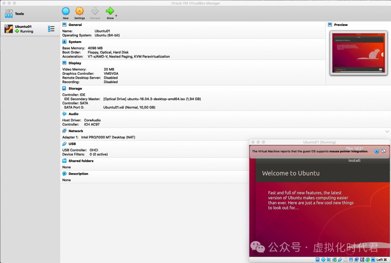Click the Preview panel monitor icon

coord(330,25)
